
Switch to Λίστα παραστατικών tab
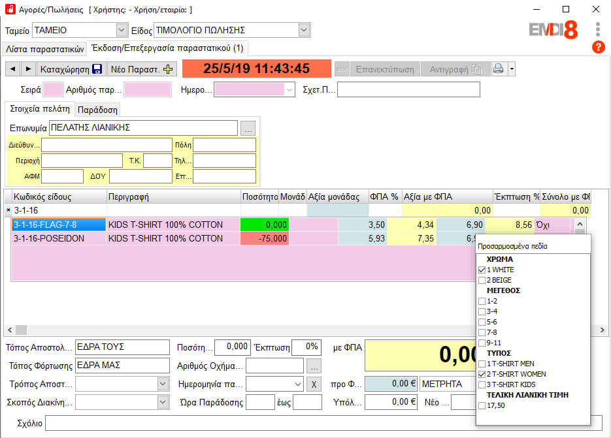[x=44, y=49]
